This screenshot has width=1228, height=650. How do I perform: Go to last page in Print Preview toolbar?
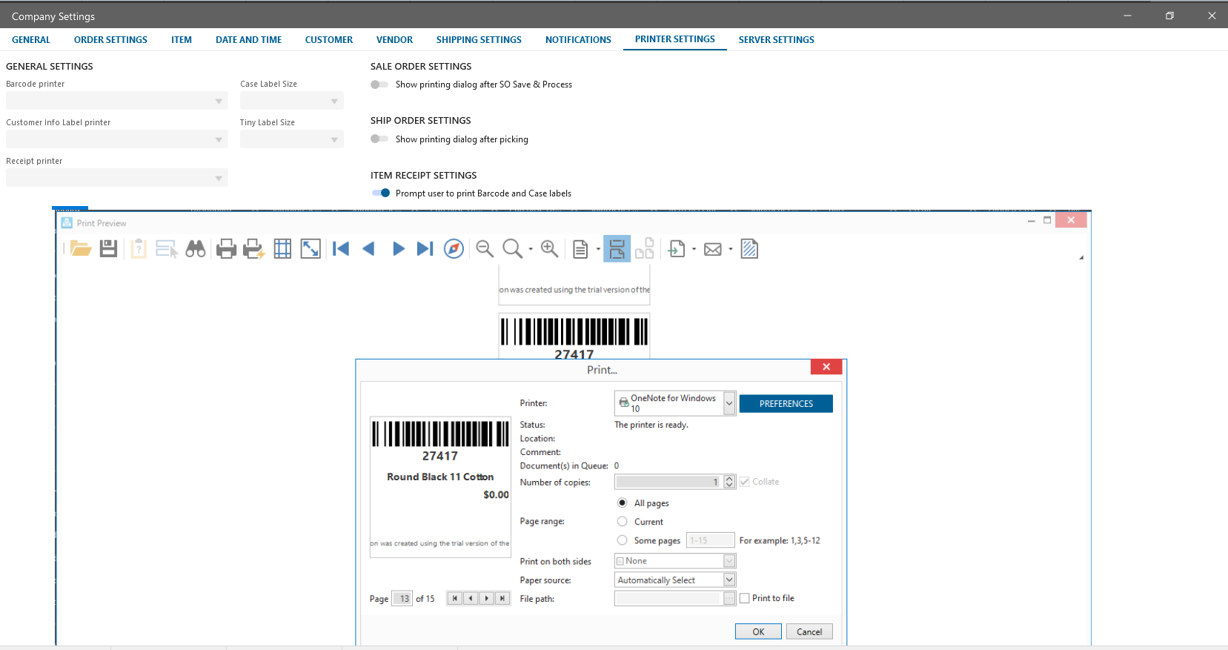[x=425, y=249]
